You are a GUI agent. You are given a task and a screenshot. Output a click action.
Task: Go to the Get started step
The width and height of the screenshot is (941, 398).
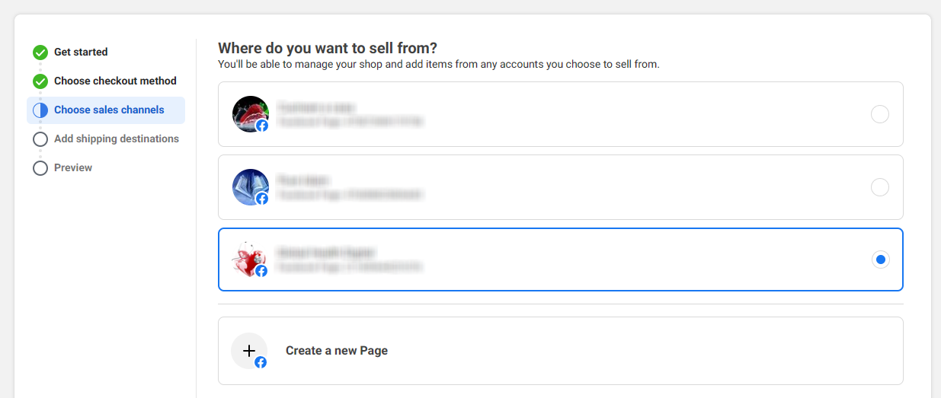81,53
